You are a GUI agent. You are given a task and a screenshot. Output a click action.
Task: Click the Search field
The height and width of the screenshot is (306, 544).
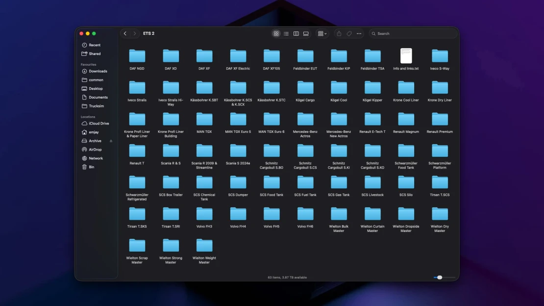413,34
